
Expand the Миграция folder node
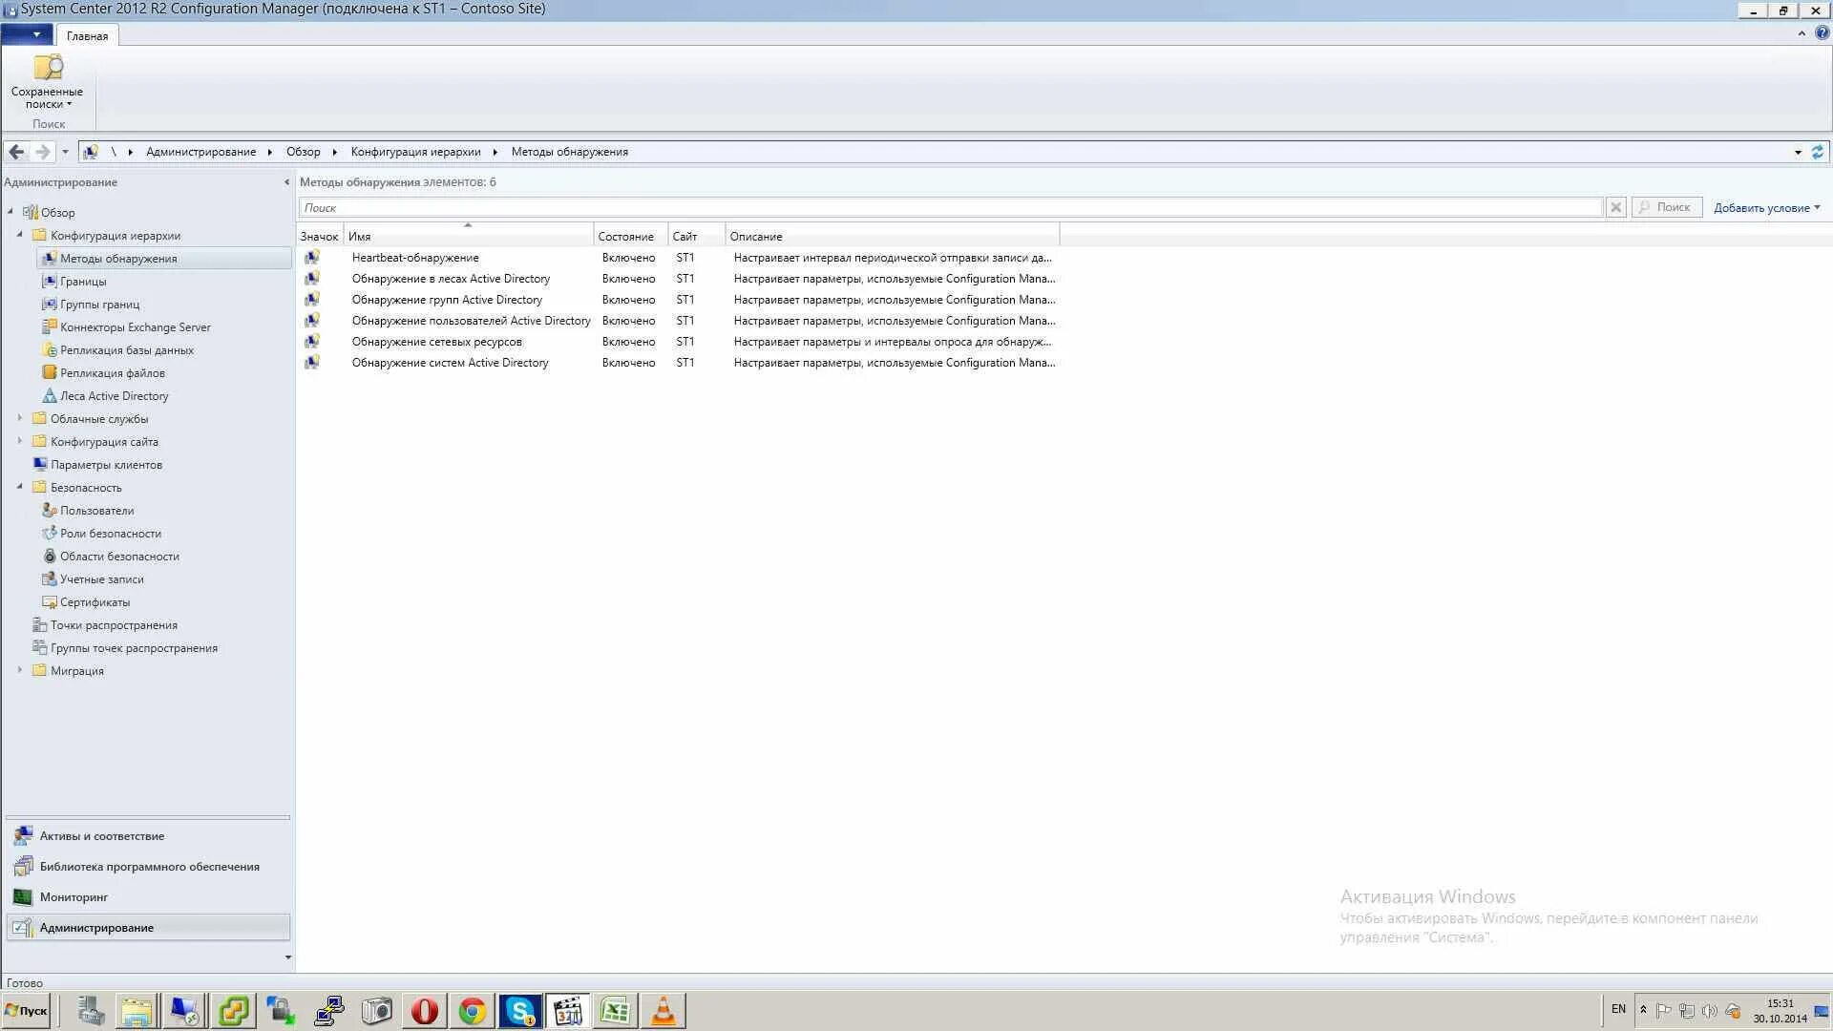pos(19,670)
